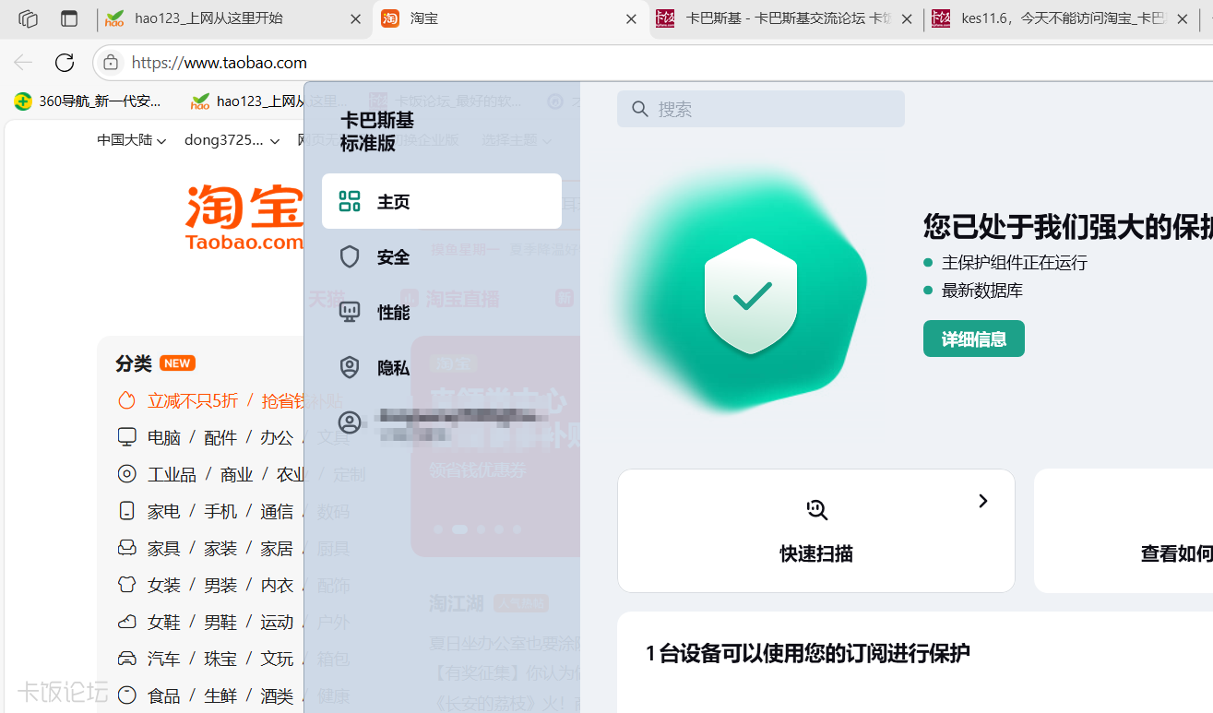Open the 工业品 category
This screenshot has height=713, width=1213.
pyautogui.click(x=172, y=474)
